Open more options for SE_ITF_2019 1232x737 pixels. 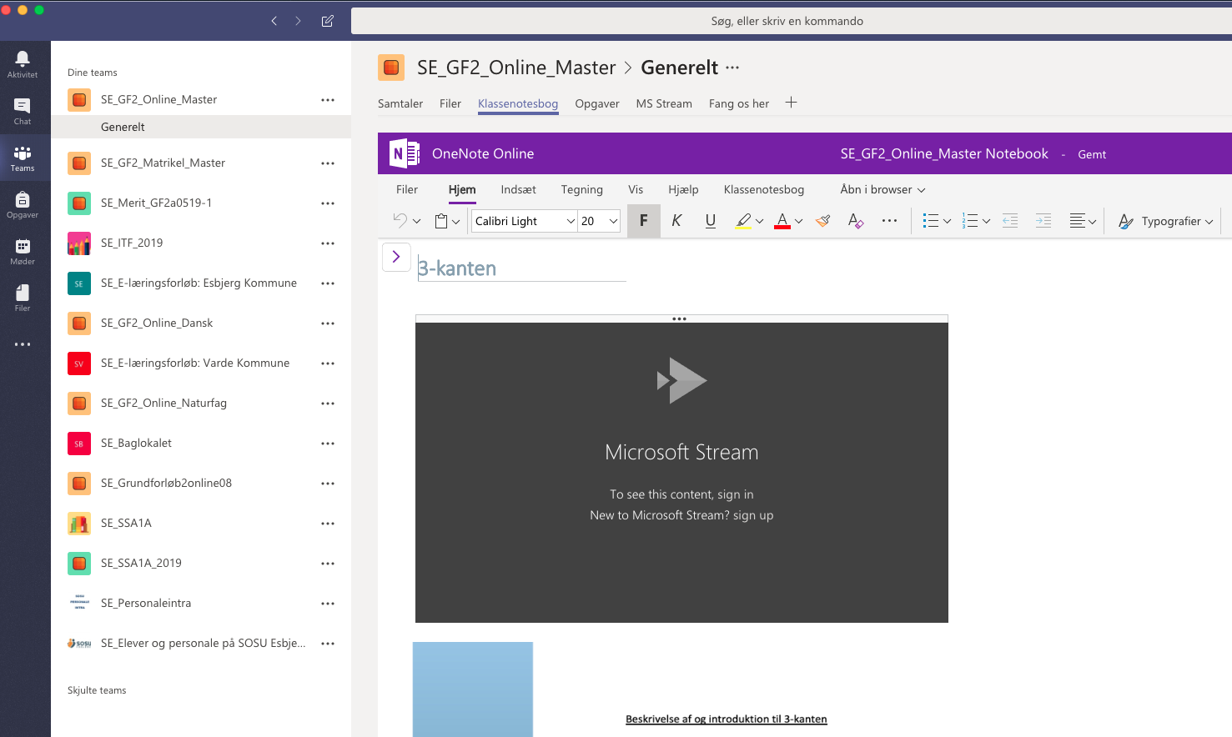328,243
